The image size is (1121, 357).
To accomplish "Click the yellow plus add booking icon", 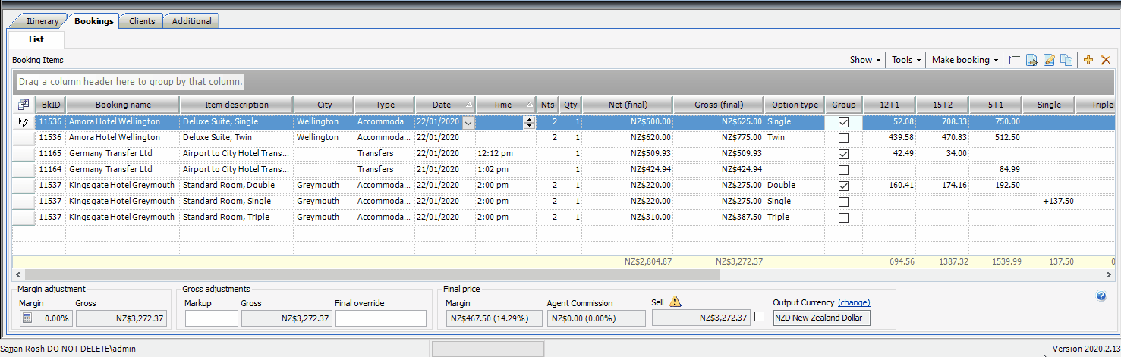I will point(1088,60).
